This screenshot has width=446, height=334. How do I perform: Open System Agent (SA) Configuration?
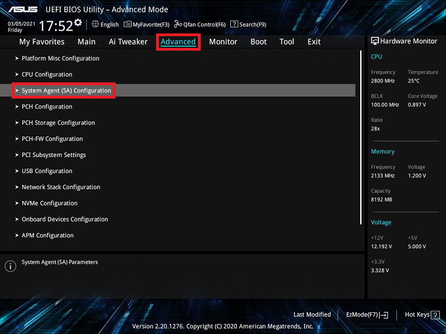tap(66, 91)
